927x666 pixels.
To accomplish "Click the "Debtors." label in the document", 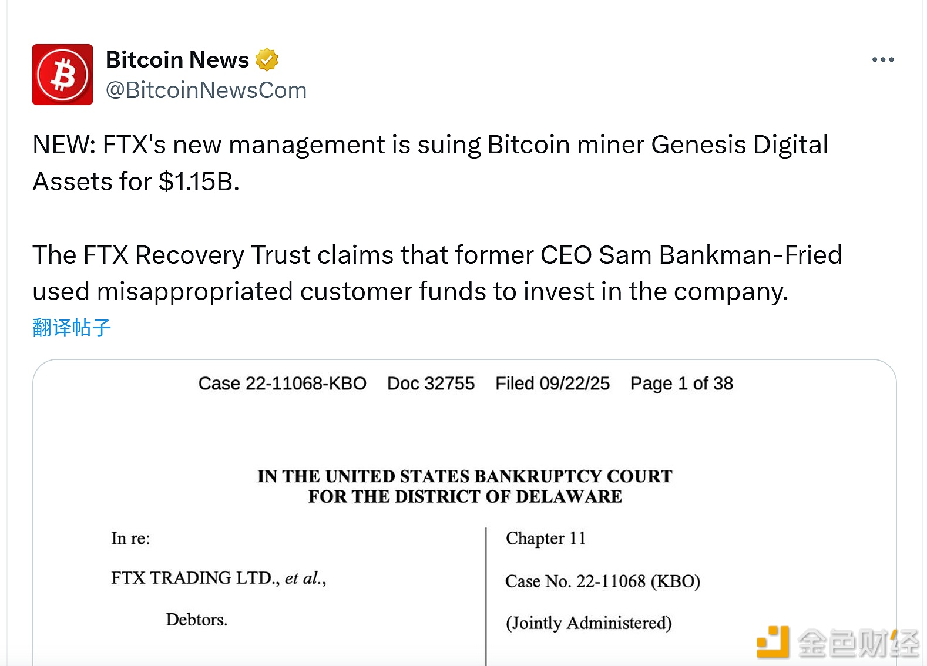I will tap(196, 620).
